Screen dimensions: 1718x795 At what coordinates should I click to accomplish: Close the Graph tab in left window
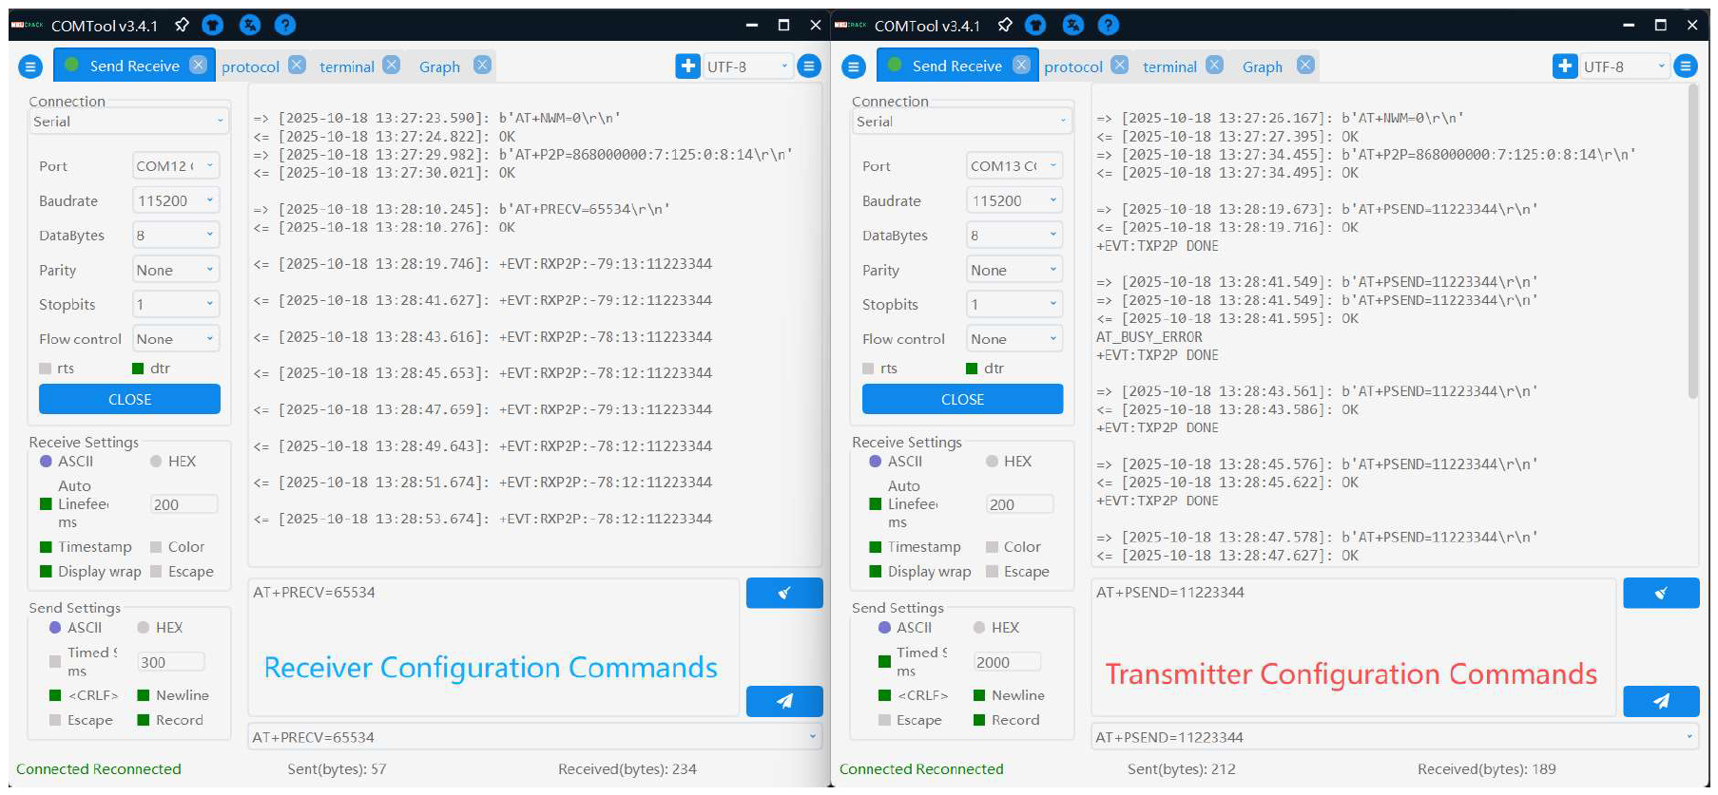482,65
